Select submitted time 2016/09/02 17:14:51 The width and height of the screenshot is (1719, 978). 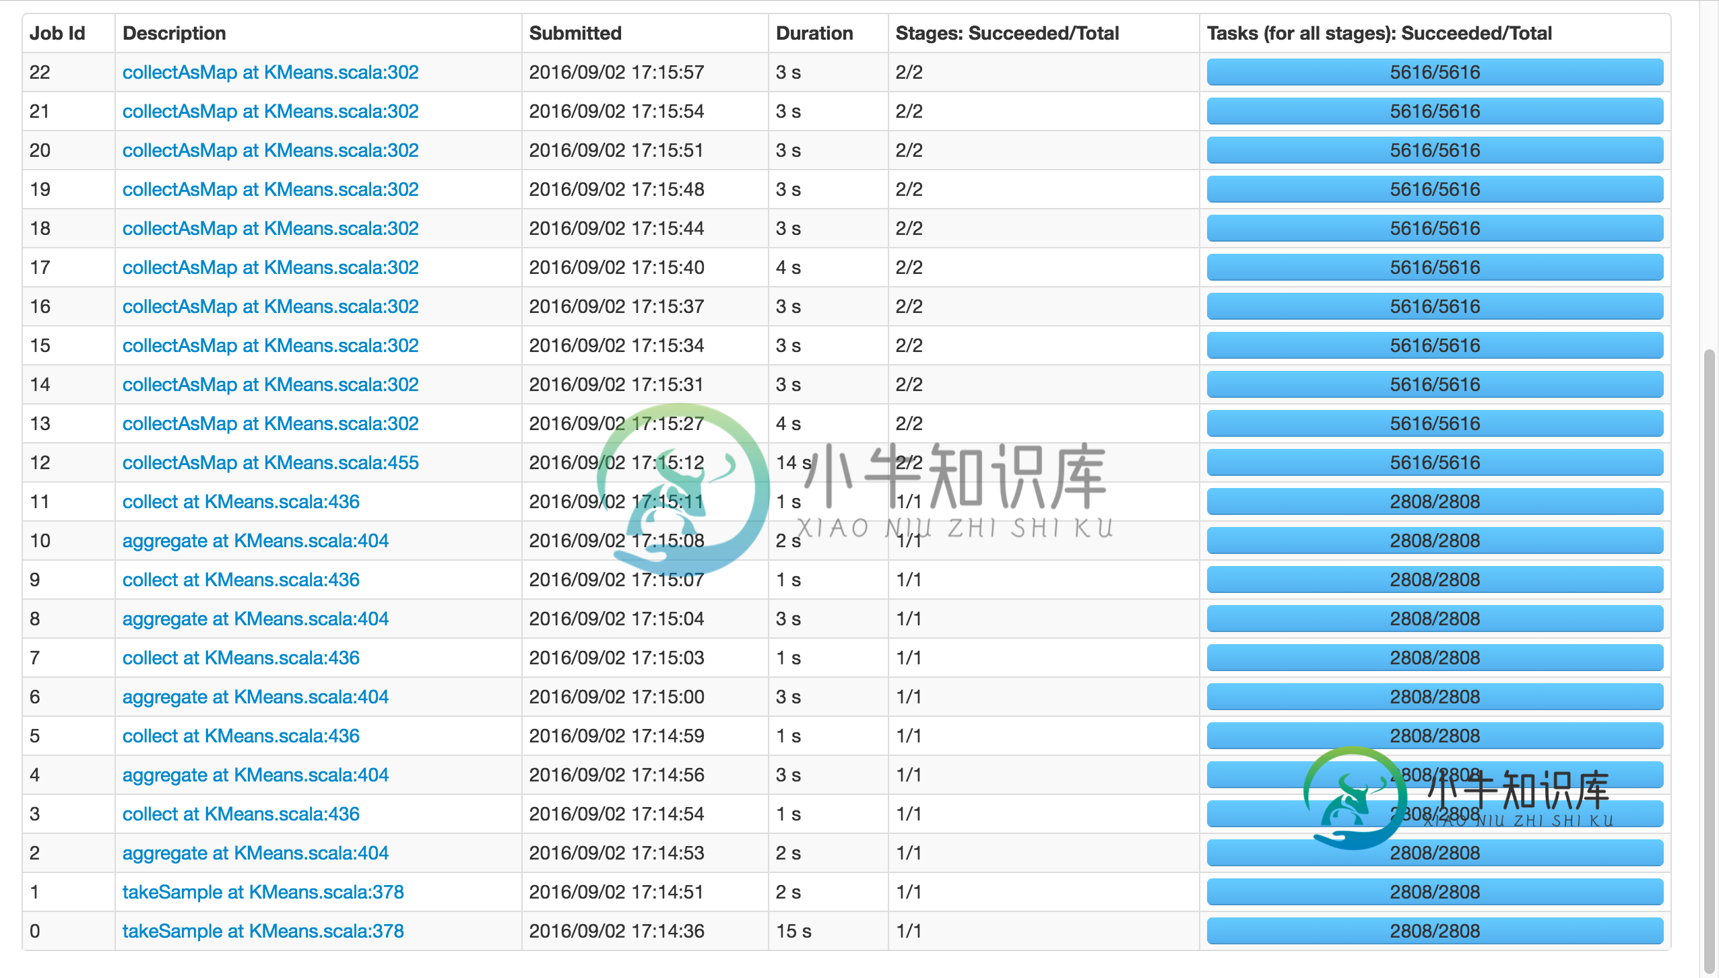pos(616,892)
